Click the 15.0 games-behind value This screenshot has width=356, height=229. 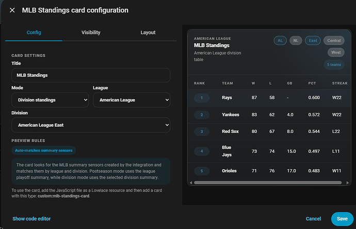[292, 151]
